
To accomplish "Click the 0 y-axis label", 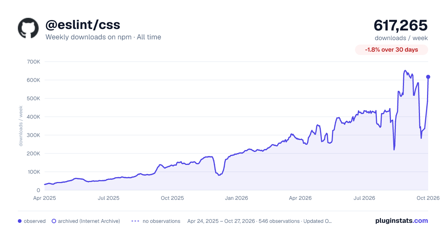I will [x=38, y=190].
